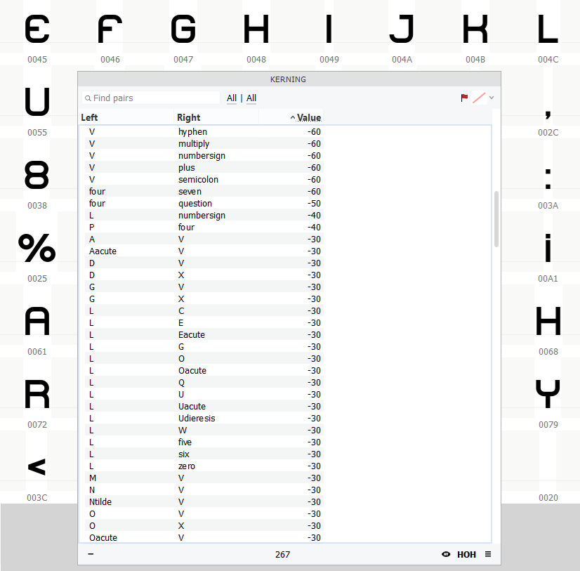
Task: Select the V multiply kerning pair row
Action: click(x=204, y=143)
